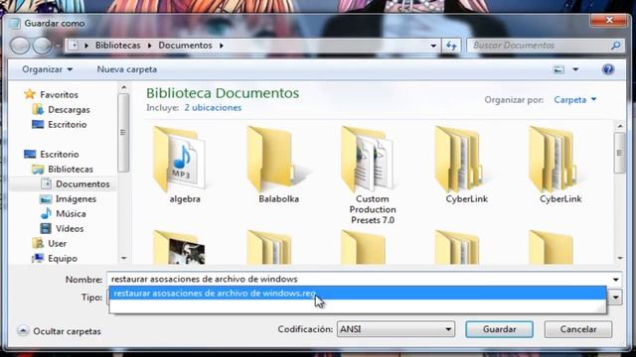
Task: Click the change view icon
Action: point(558,69)
